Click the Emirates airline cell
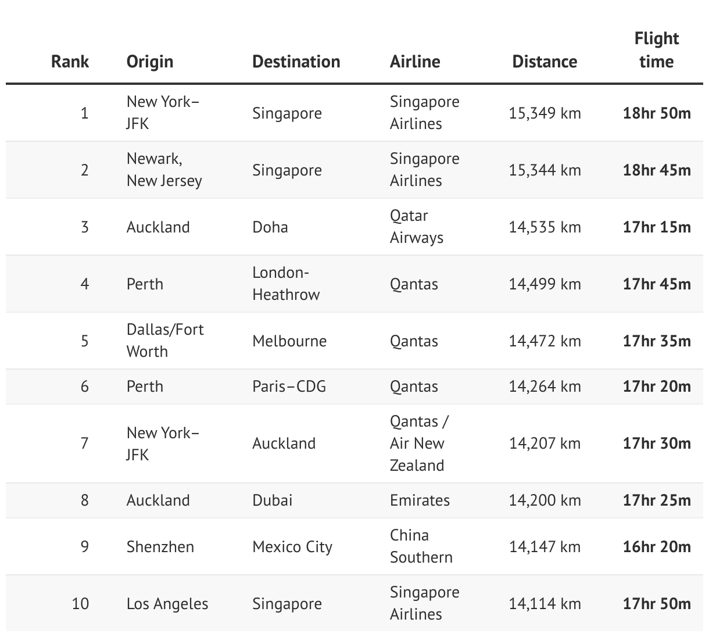This screenshot has height=637, width=709. (x=420, y=500)
